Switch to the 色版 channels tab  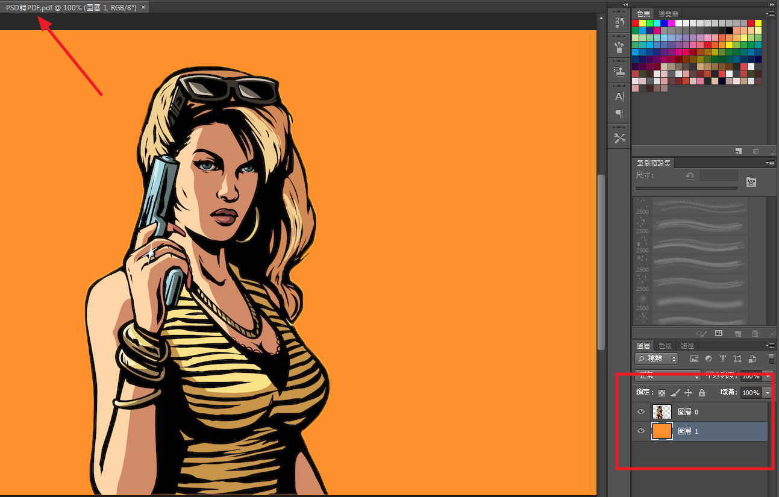pyautogui.click(x=665, y=346)
